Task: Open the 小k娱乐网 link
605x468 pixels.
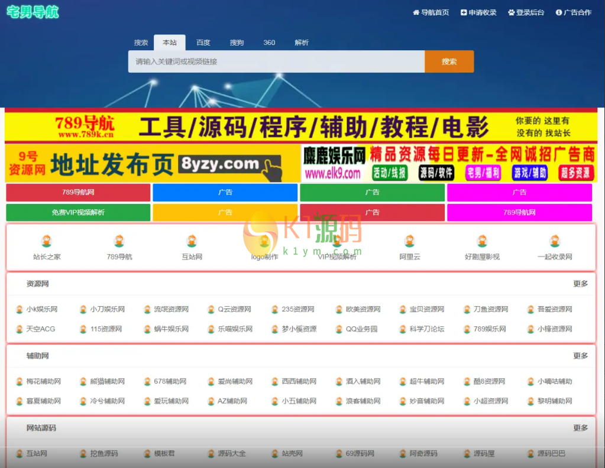Action: [x=41, y=309]
